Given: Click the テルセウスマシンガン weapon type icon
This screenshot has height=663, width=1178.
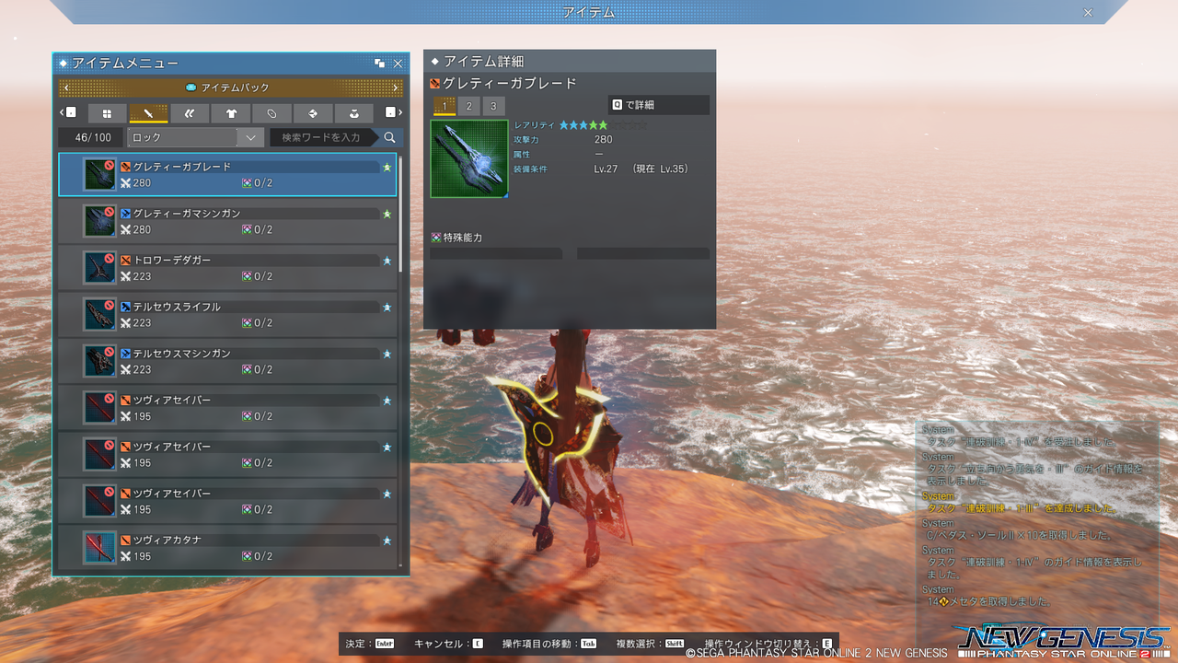Looking at the screenshot, I should click(x=125, y=354).
